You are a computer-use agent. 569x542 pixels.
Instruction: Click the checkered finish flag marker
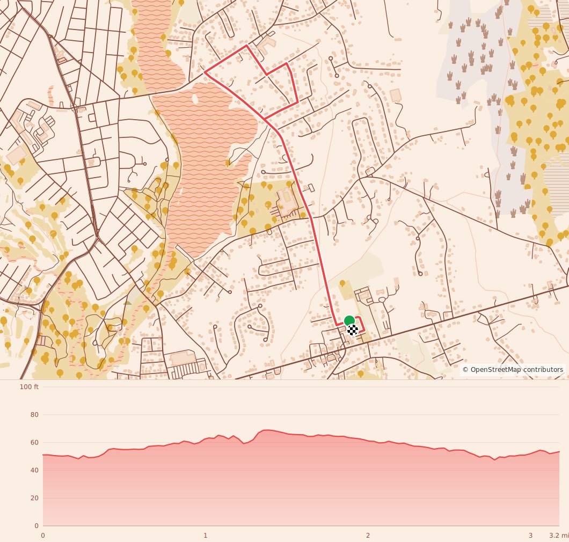point(353,330)
